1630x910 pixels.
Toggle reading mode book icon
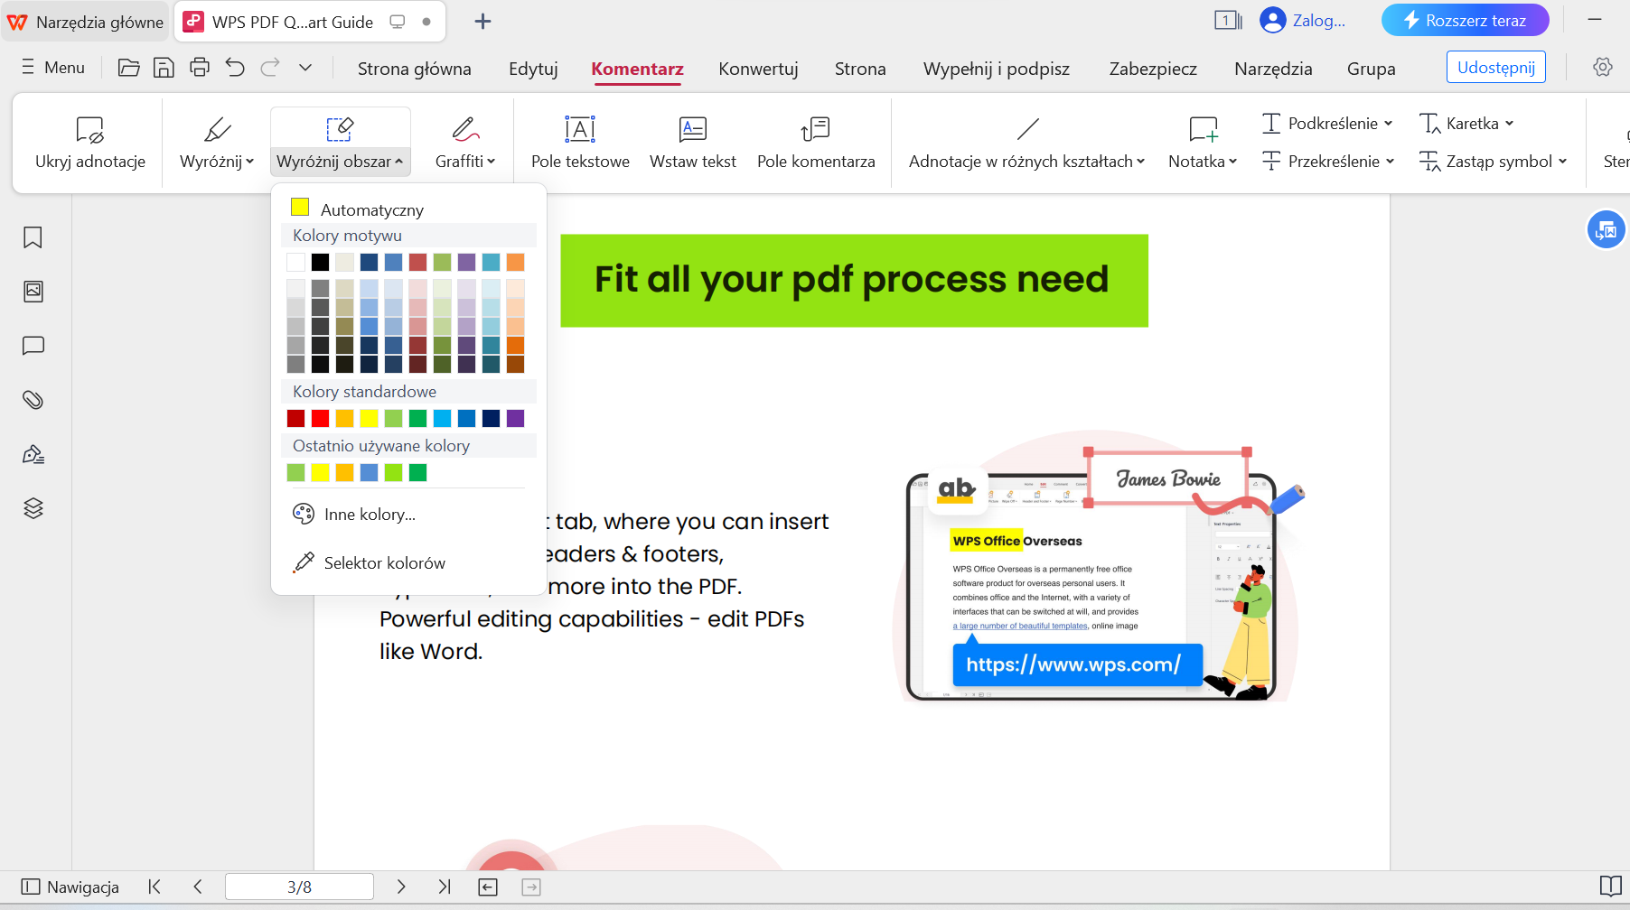pyautogui.click(x=1610, y=887)
